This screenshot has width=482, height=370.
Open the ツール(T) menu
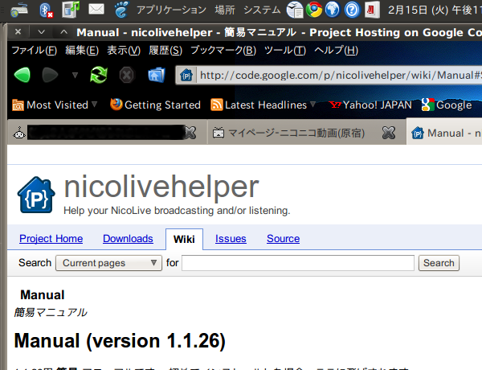(285, 50)
